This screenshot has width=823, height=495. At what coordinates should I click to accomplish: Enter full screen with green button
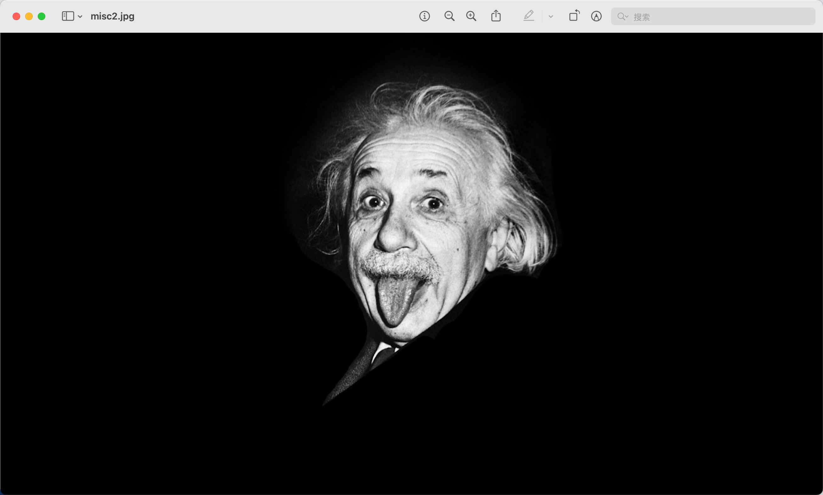point(42,16)
